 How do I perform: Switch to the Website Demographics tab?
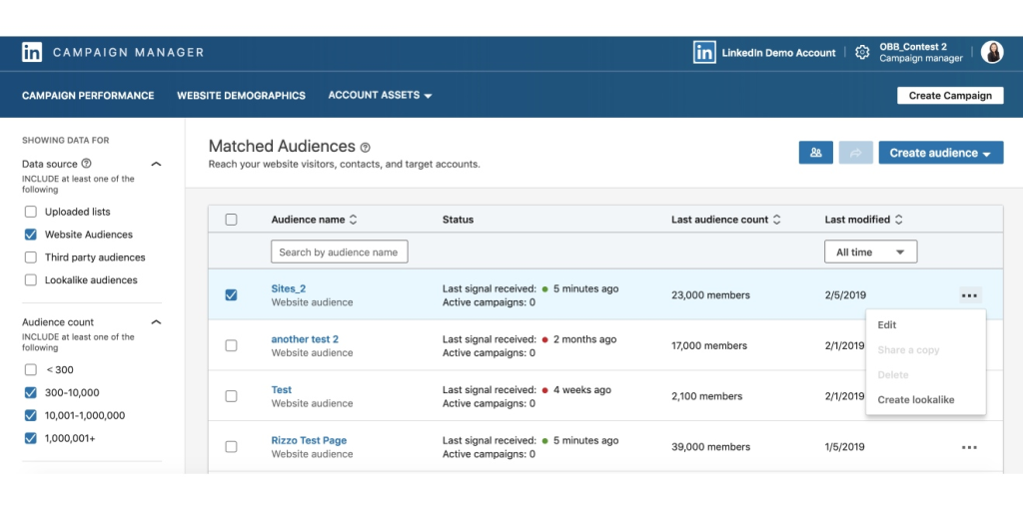pos(241,96)
